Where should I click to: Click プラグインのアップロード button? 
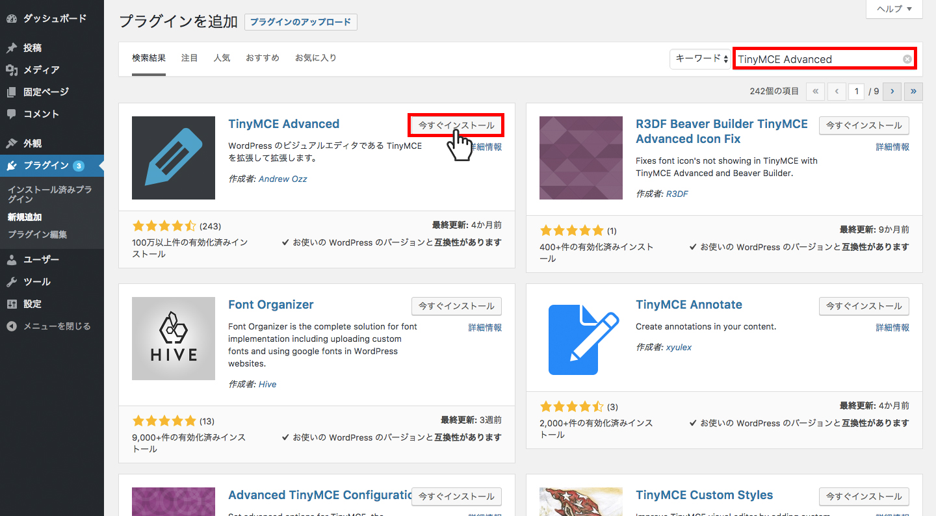pos(301,21)
